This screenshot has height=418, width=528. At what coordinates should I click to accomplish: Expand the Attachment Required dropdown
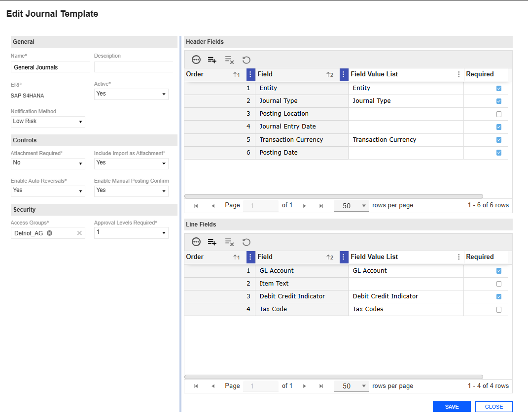pyautogui.click(x=48, y=163)
